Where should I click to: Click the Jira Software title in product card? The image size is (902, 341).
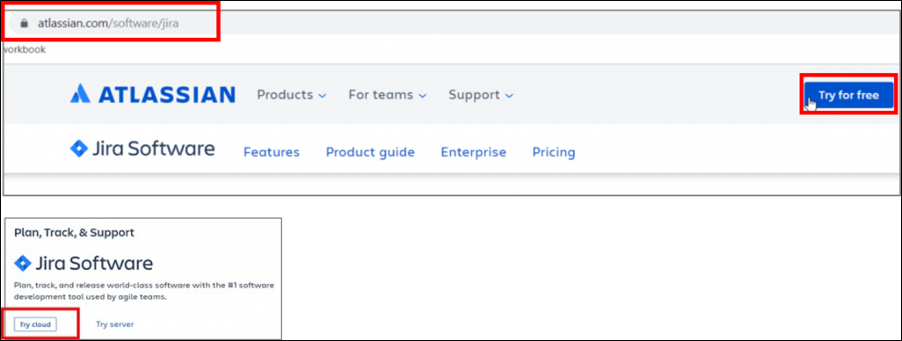click(x=94, y=264)
